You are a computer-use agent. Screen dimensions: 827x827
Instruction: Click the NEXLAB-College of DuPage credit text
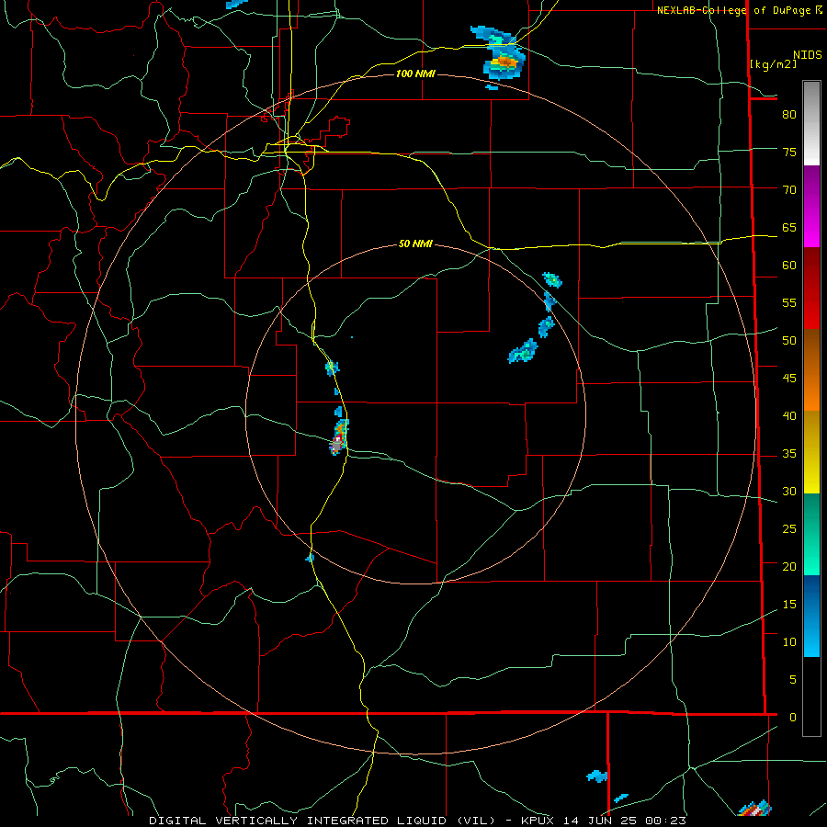733,10
